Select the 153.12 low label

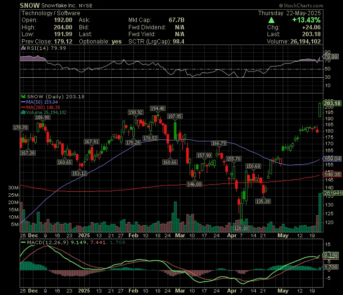click(x=79, y=173)
